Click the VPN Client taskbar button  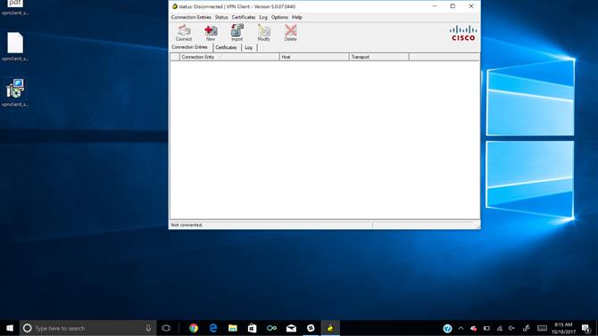tap(330, 328)
